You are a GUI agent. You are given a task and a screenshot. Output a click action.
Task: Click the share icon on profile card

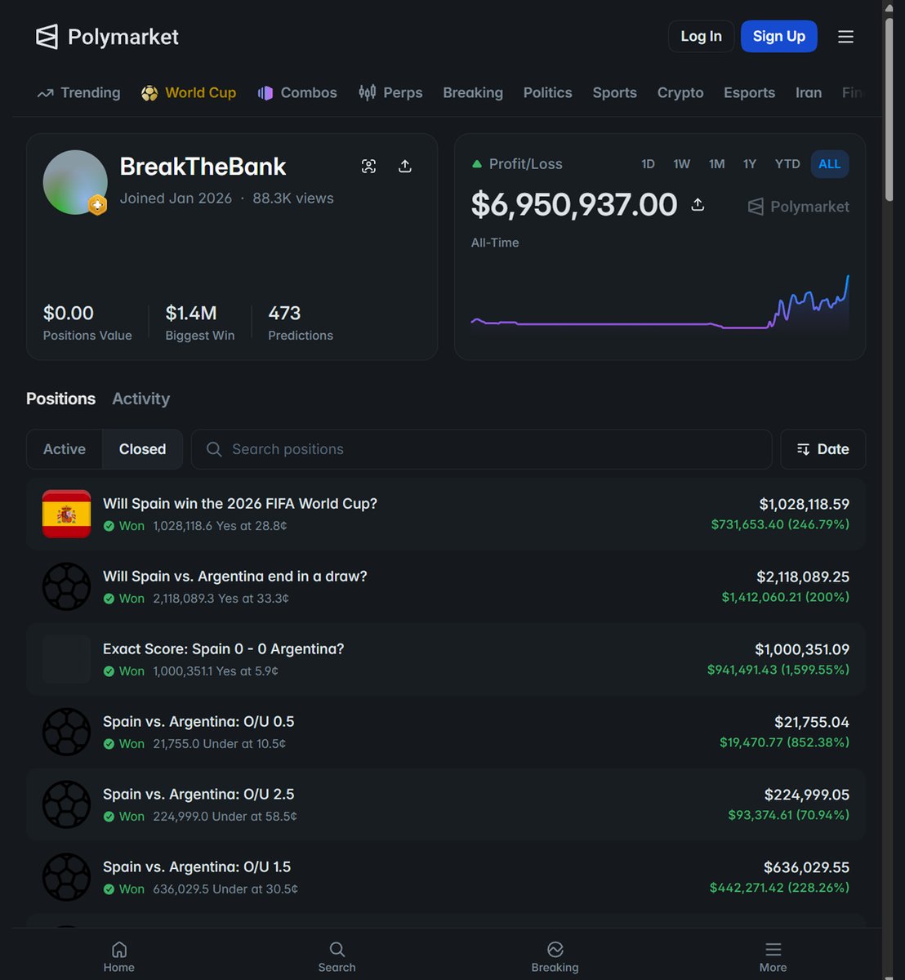coord(405,167)
